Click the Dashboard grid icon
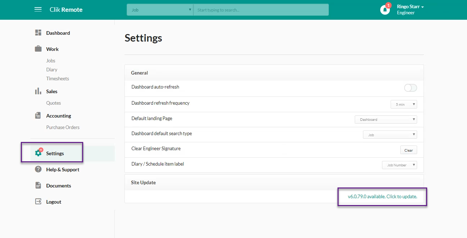The height and width of the screenshot is (238, 467). coord(38,33)
